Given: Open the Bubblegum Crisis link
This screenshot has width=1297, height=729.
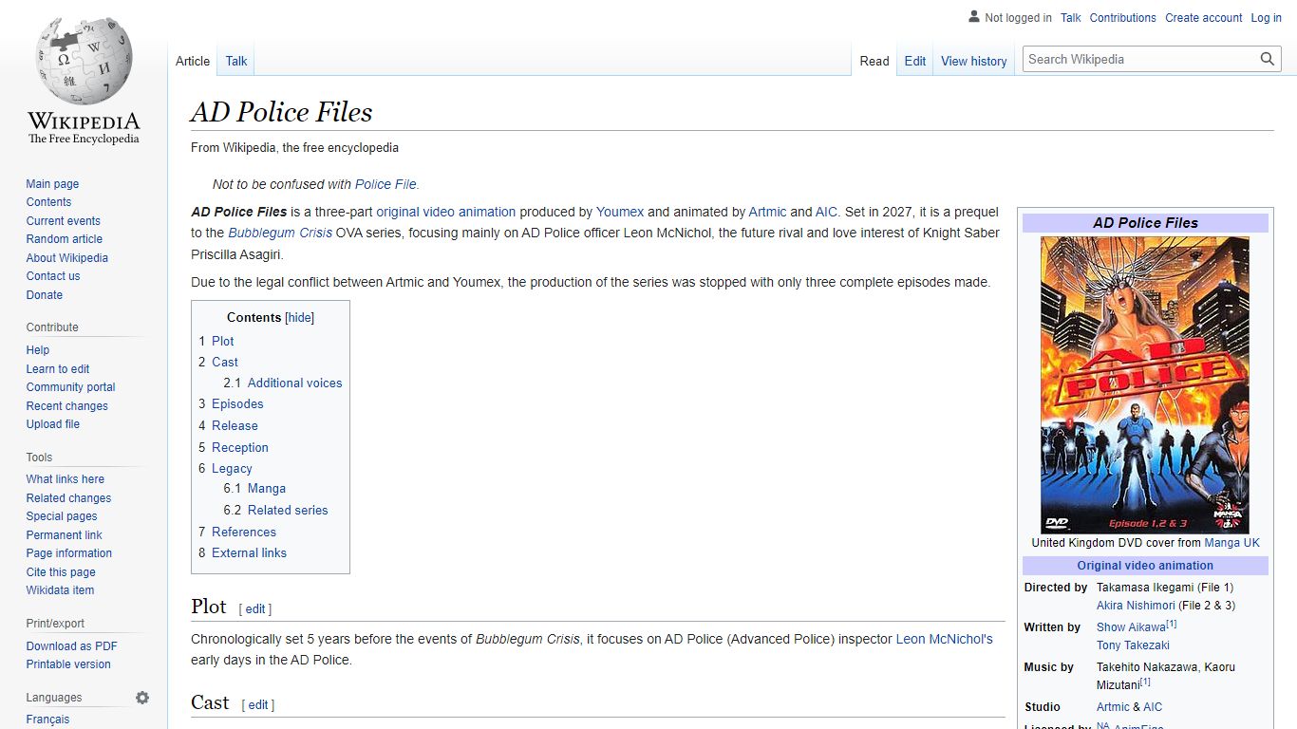Looking at the screenshot, I should pyautogui.click(x=280, y=233).
